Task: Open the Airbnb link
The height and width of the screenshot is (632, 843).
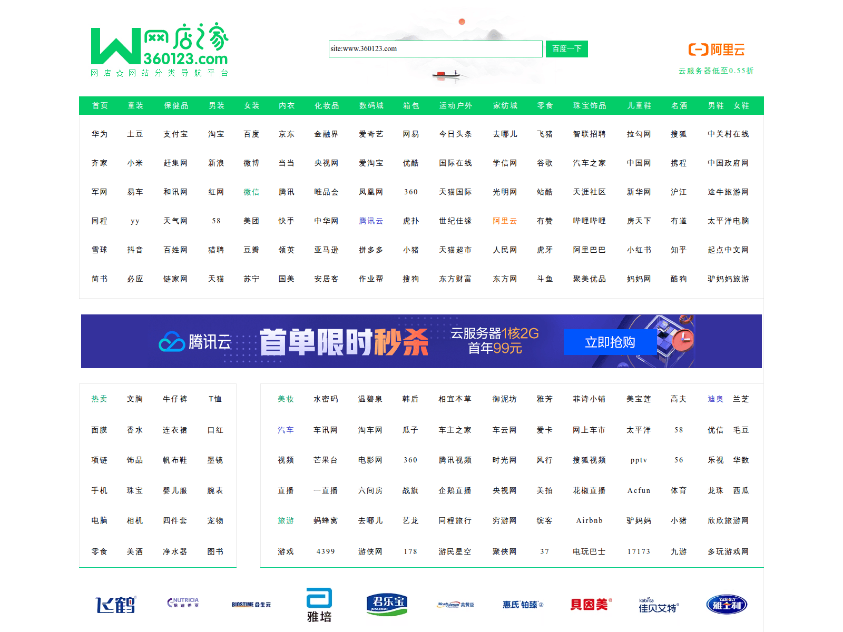Action: click(589, 520)
